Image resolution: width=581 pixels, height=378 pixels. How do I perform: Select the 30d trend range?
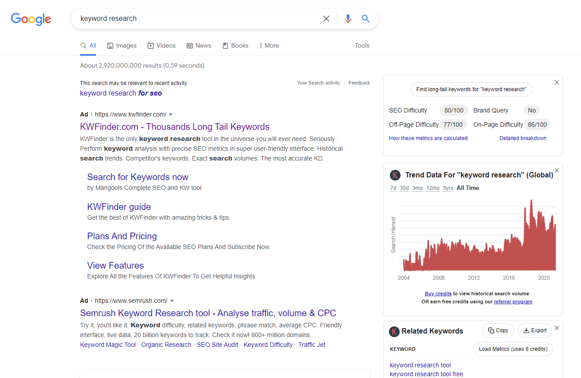tap(404, 188)
